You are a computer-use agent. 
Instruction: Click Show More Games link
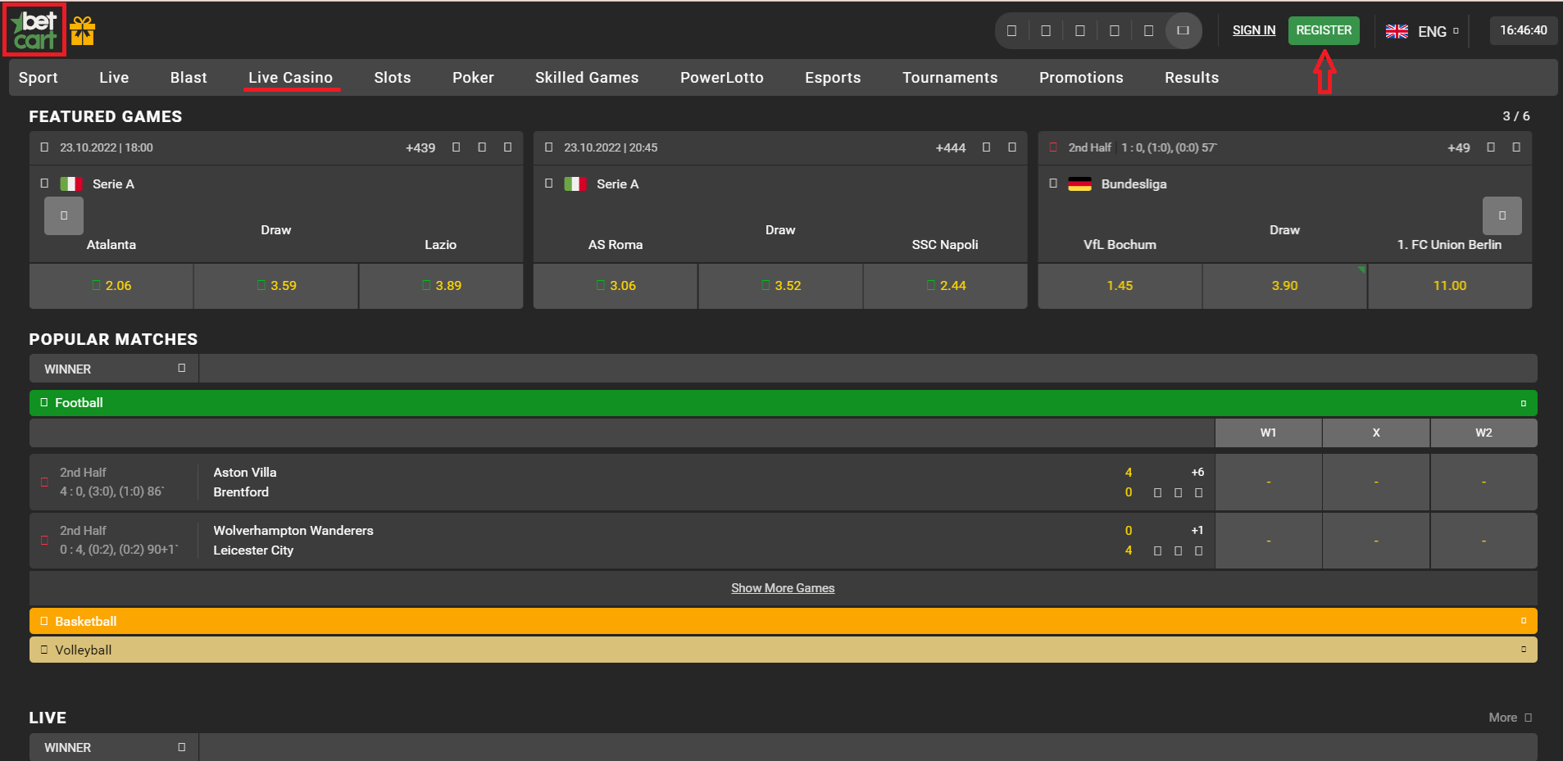tap(783, 588)
